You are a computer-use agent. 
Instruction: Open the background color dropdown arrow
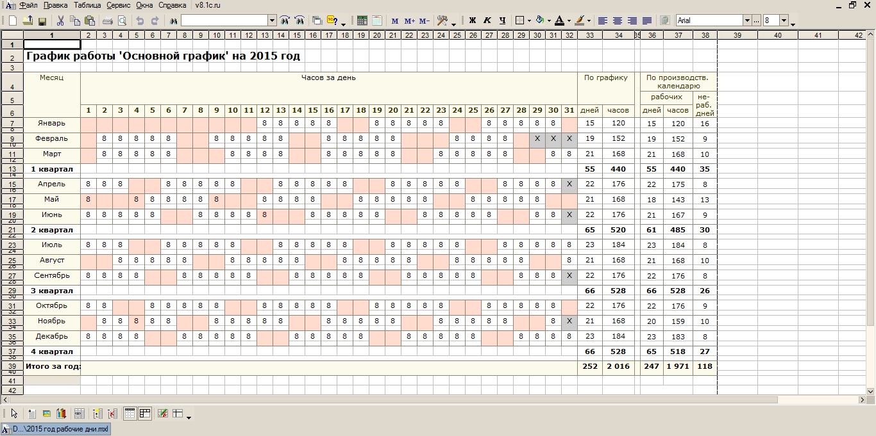click(549, 20)
